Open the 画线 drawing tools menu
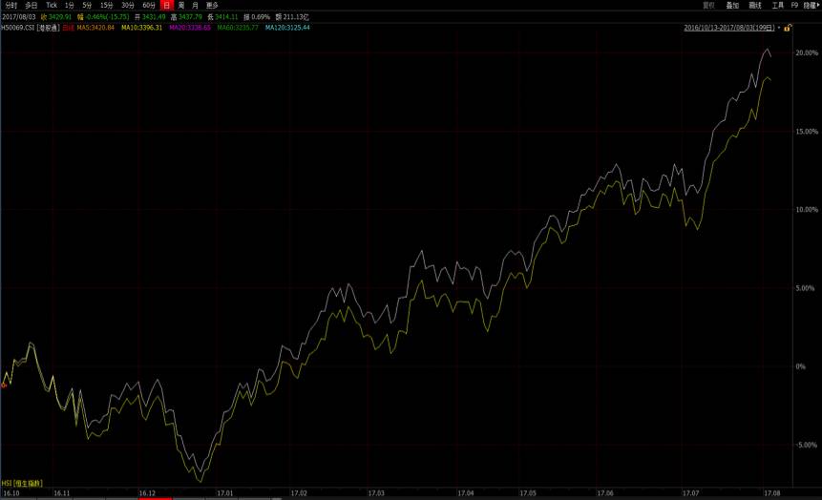The image size is (822, 500). (755, 5)
